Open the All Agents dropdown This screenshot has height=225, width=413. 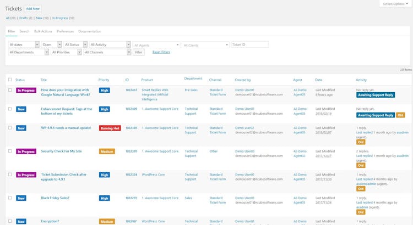point(156,45)
